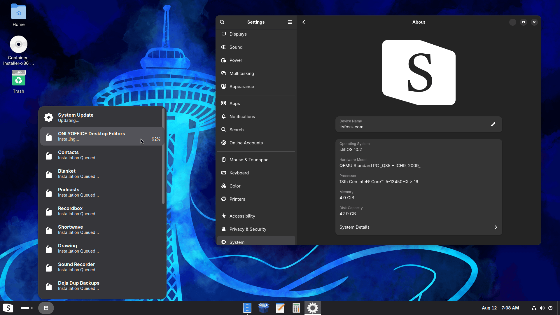
Task: Click the Disk Capacity row
Action: 419,211
